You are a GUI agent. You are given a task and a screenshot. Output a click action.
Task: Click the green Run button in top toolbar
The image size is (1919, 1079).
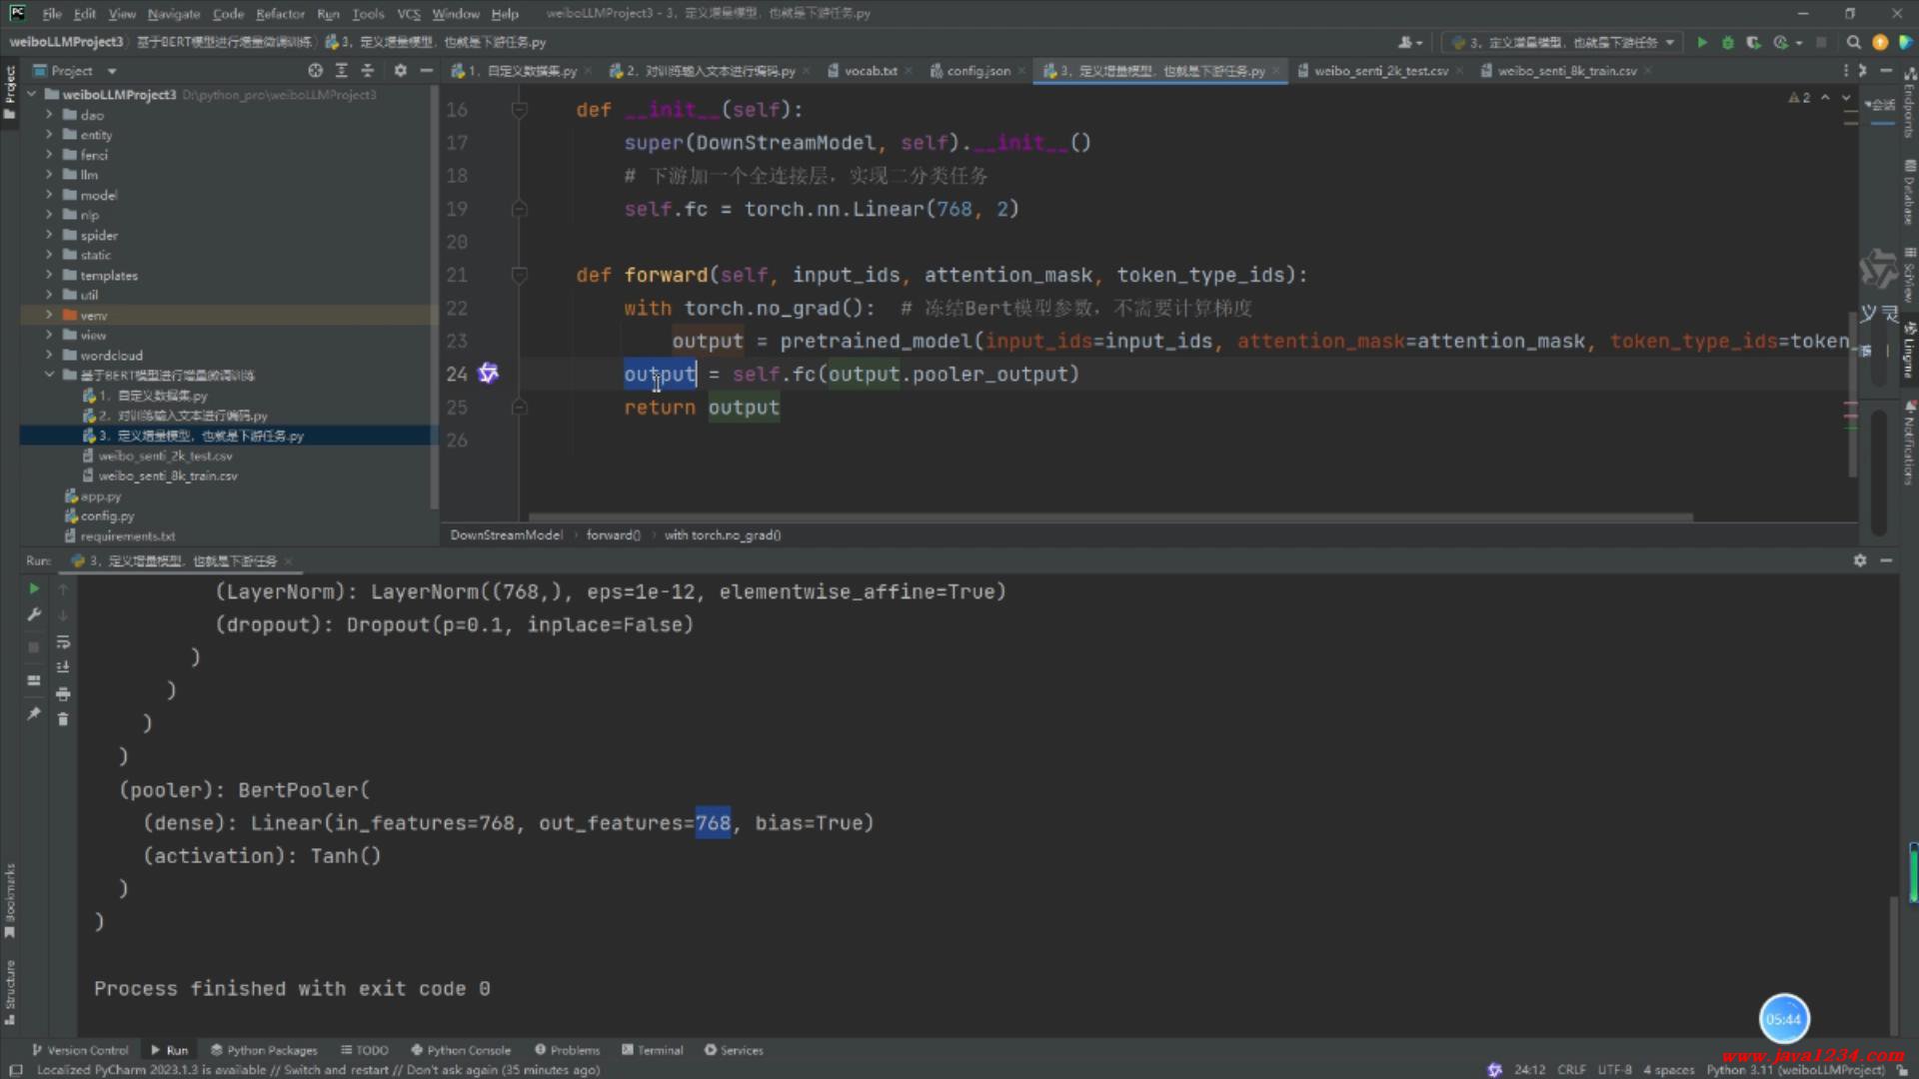(1702, 42)
